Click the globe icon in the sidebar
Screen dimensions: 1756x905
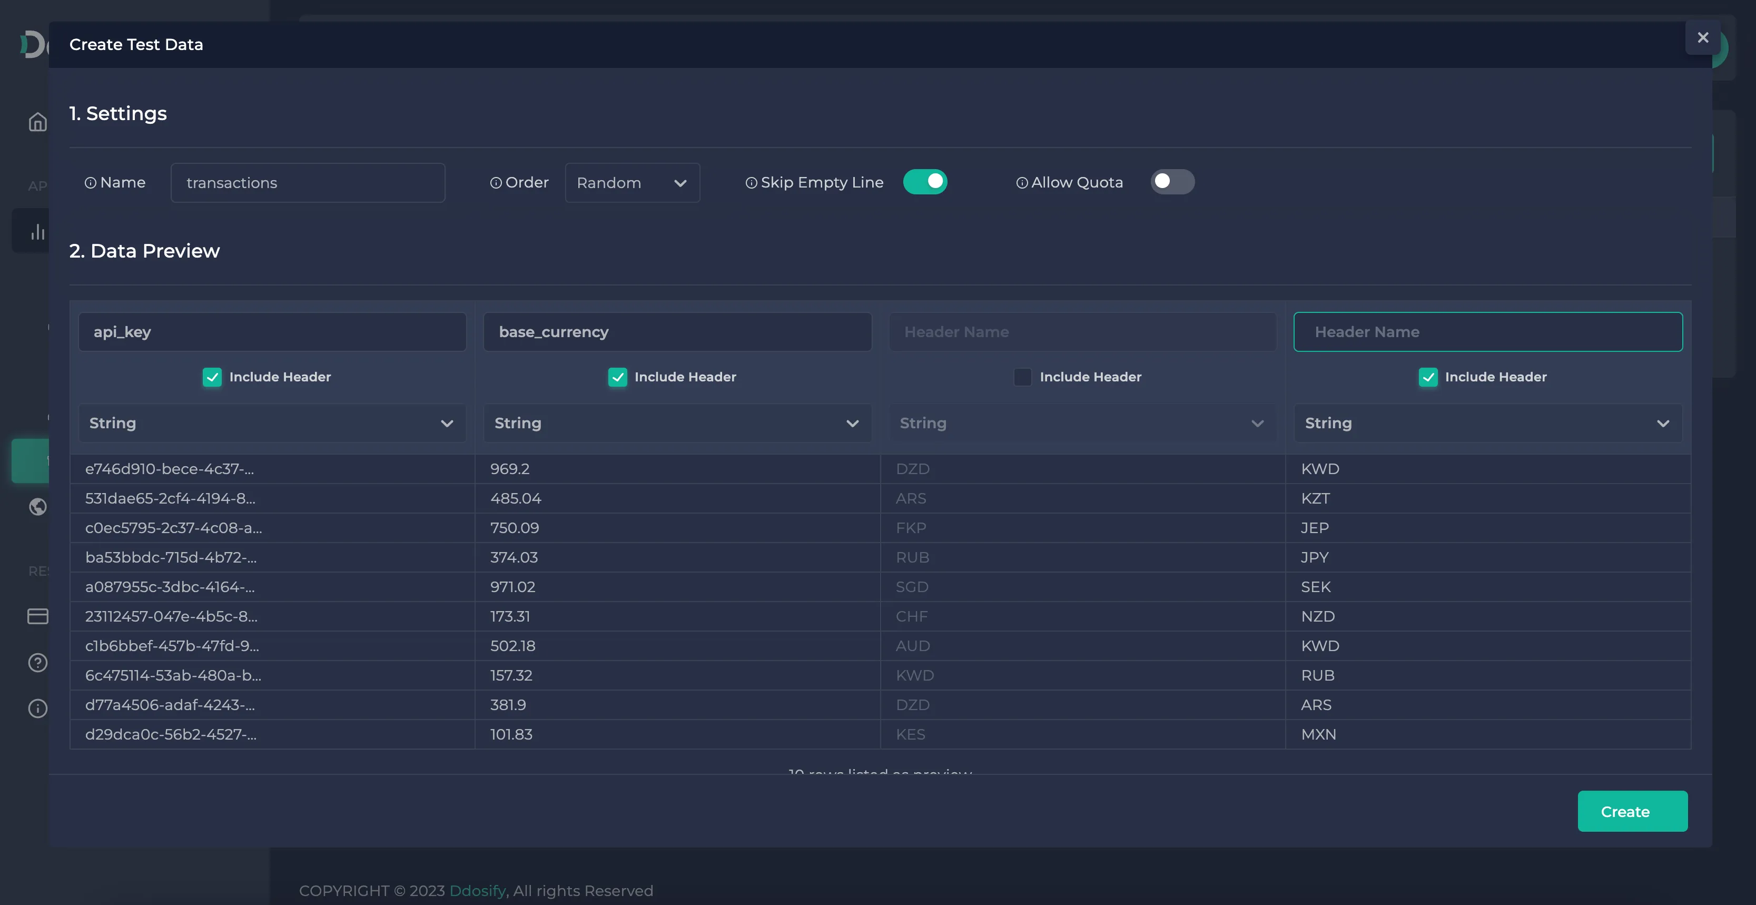click(x=37, y=507)
